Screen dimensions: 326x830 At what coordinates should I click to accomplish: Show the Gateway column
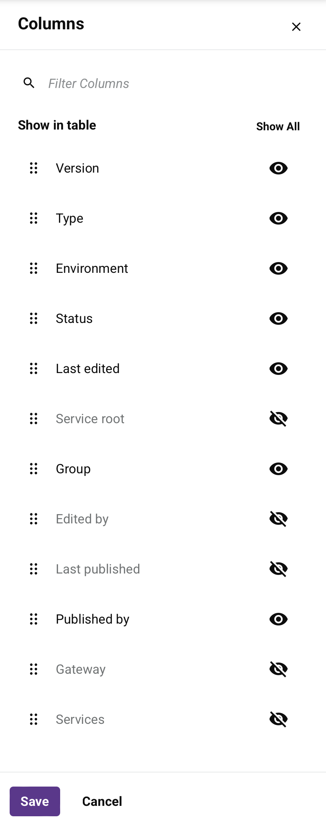pyautogui.click(x=278, y=669)
